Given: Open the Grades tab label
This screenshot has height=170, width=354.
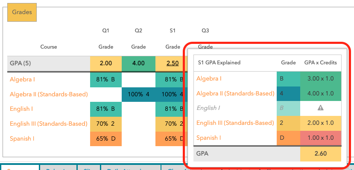Looking at the screenshot, I should point(22,12).
